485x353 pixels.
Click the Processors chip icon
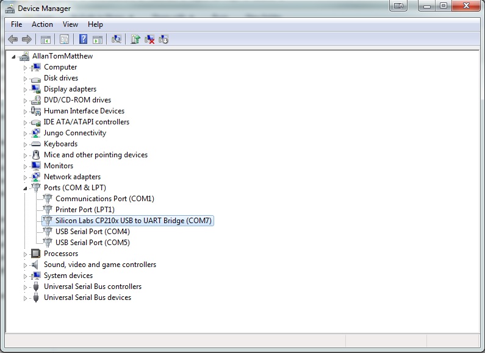(36, 254)
